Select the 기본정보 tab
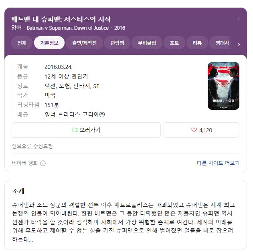The height and width of the screenshot is (252, 253). pyautogui.click(x=49, y=43)
